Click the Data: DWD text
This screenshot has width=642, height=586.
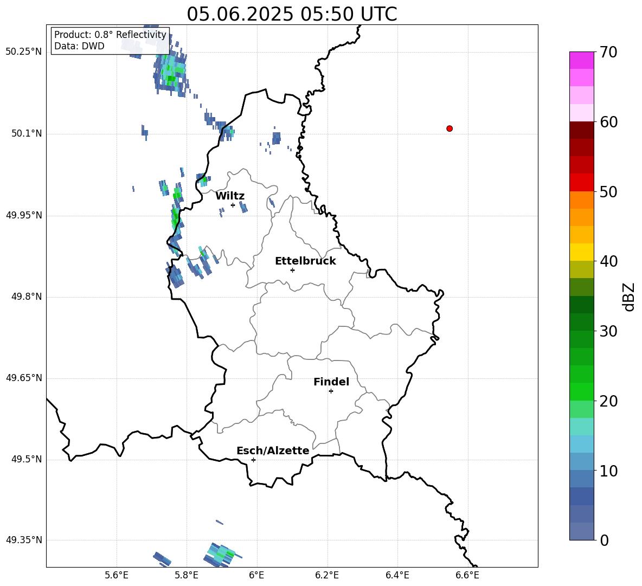click(79, 46)
